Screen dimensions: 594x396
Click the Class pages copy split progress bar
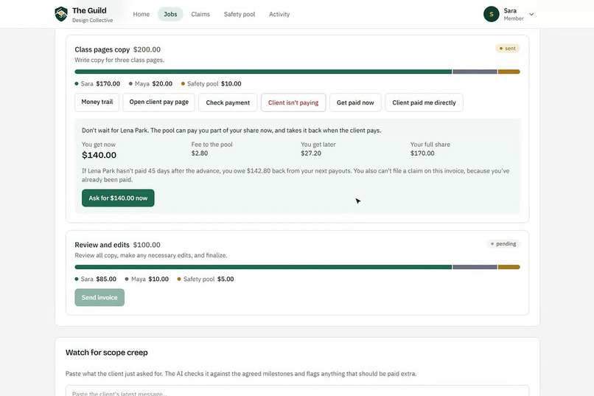point(297,72)
